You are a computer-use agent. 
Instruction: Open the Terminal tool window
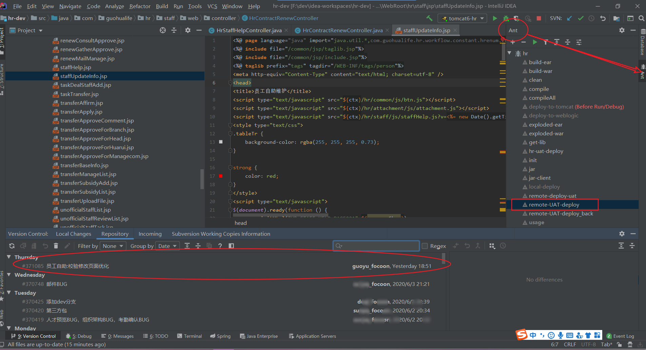click(189, 336)
